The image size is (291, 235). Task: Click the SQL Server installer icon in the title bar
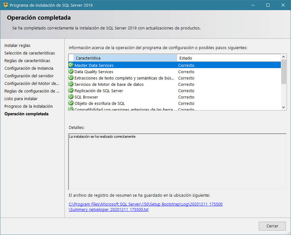(x=6, y=5)
